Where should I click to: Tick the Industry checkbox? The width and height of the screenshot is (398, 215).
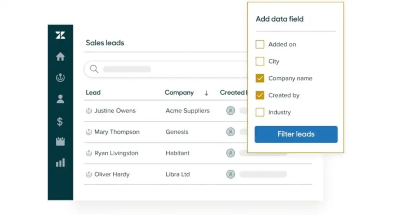tap(260, 112)
